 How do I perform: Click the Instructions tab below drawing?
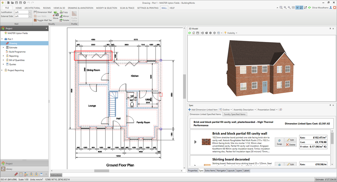click(x=56, y=175)
